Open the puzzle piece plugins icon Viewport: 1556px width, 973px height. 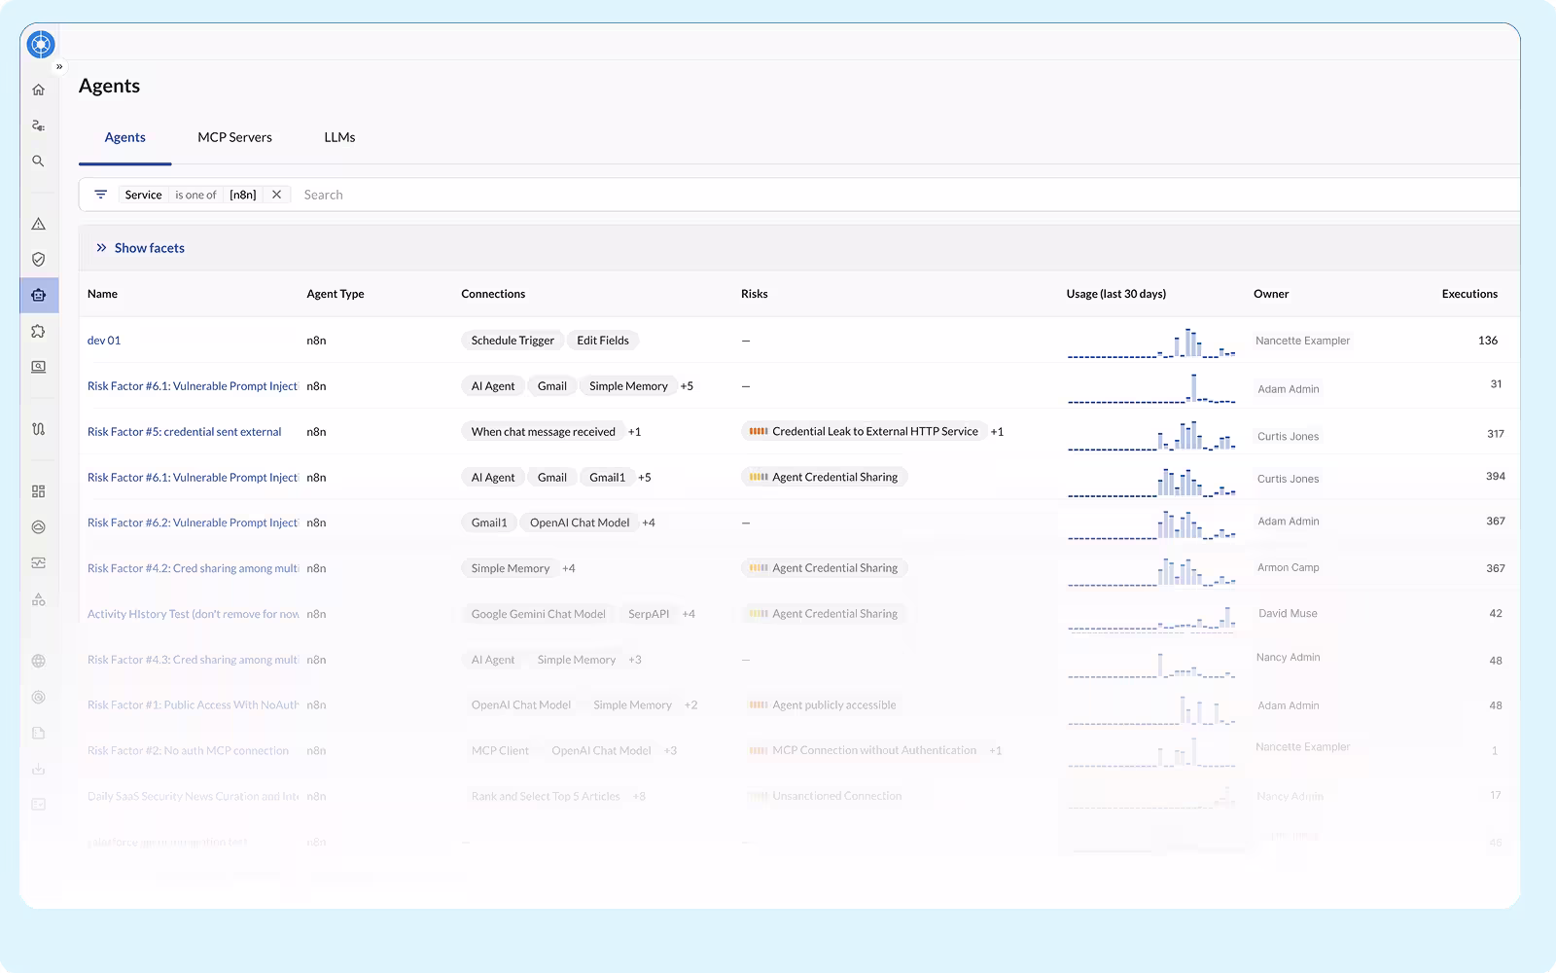(x=39, y=331)
